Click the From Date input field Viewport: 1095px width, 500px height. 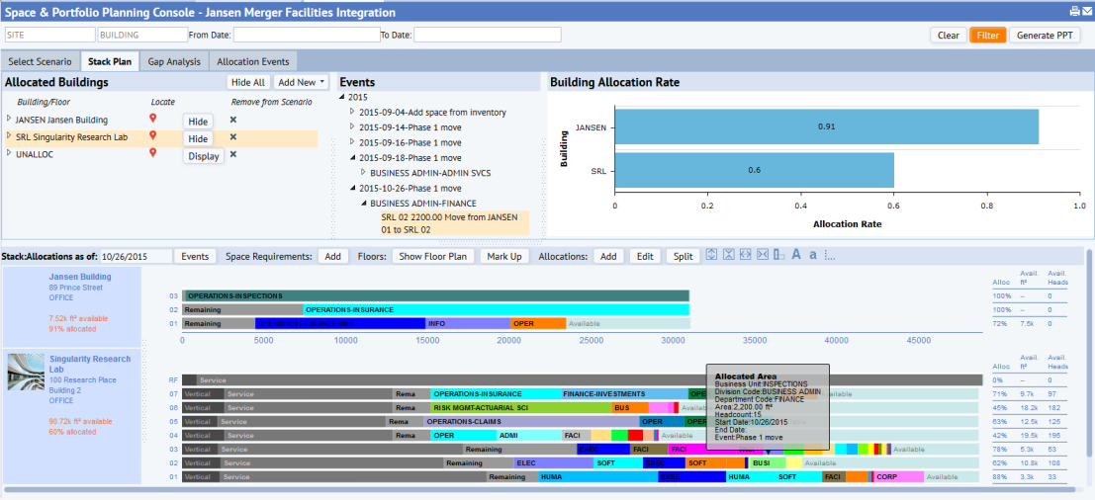click(300, 35)
